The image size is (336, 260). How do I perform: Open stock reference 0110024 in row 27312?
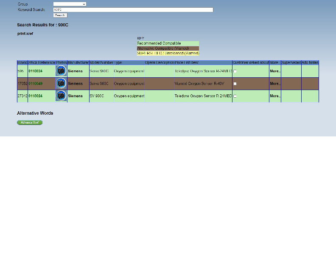point(36,96)
